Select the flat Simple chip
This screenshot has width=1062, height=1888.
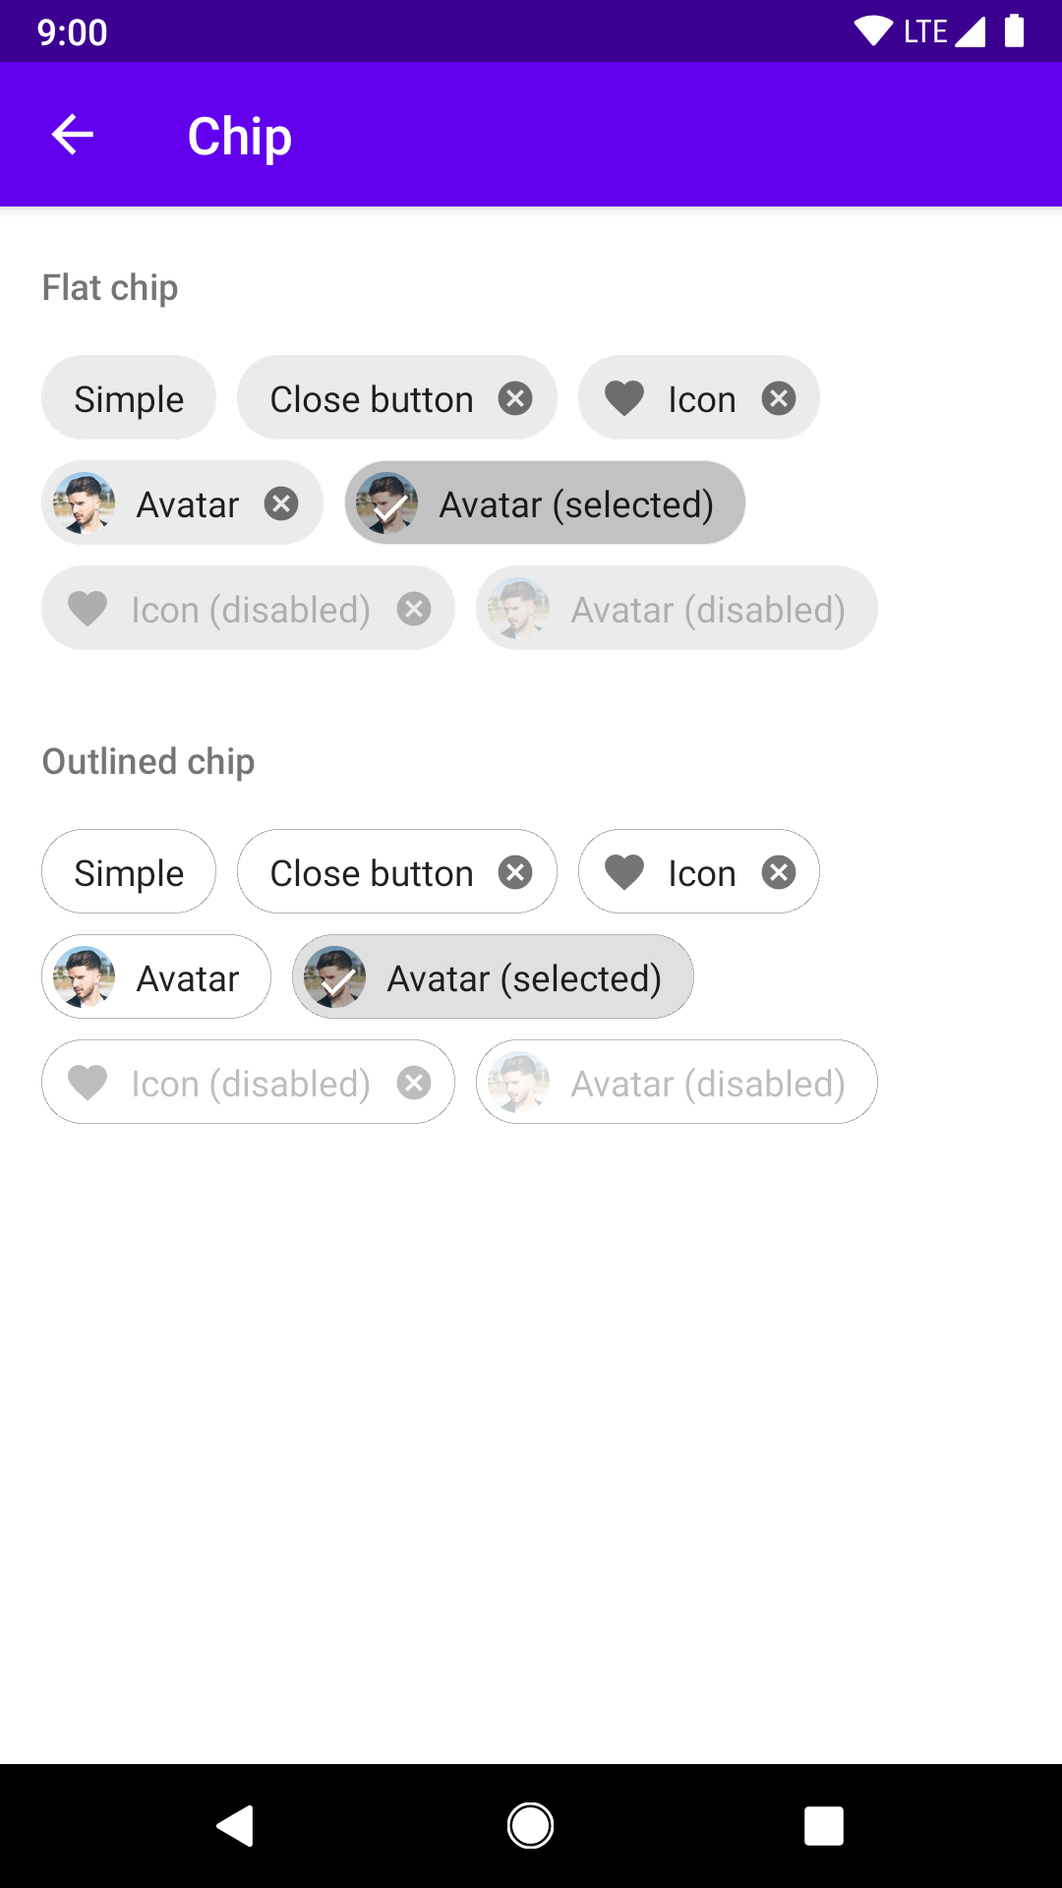129,398
